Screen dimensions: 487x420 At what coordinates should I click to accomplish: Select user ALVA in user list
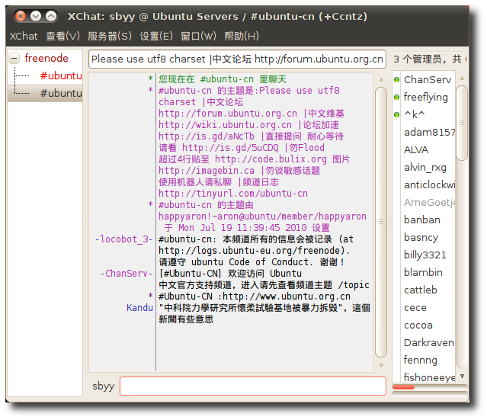pyautogui.click(x=416, y=149)
